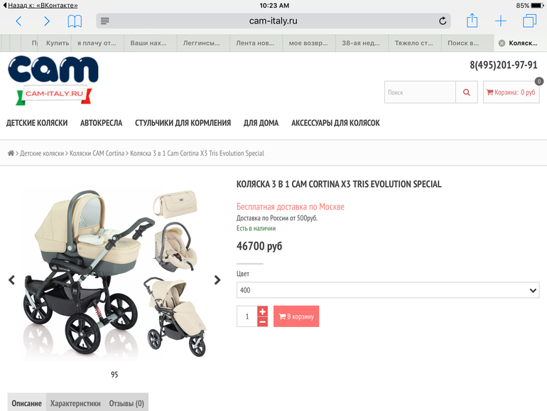
Task: Show next product image with right arrow
Action: point(217,279)
